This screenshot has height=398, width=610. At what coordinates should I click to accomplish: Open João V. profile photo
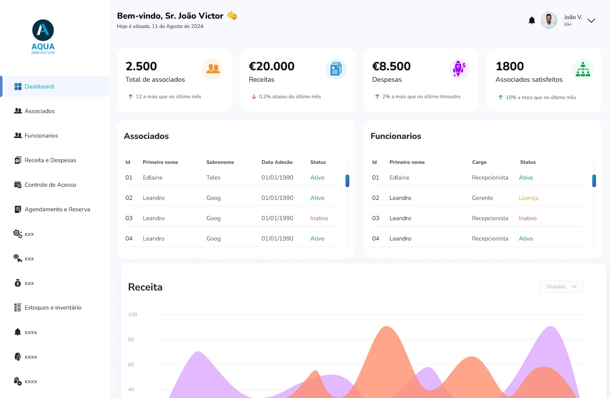pyautogui.click(x=549, y=20)
